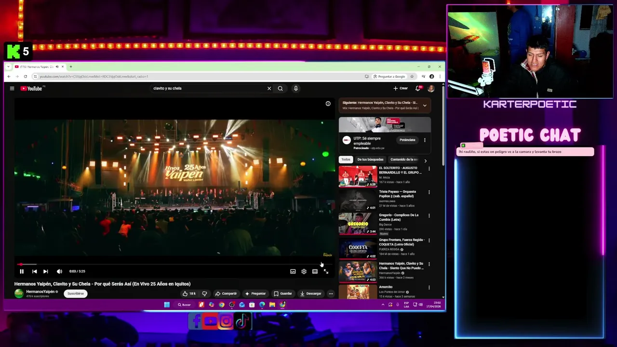Viewport: 617px width, 347px height.
Task: Open the Crear button
Action: tap(401, 89)
